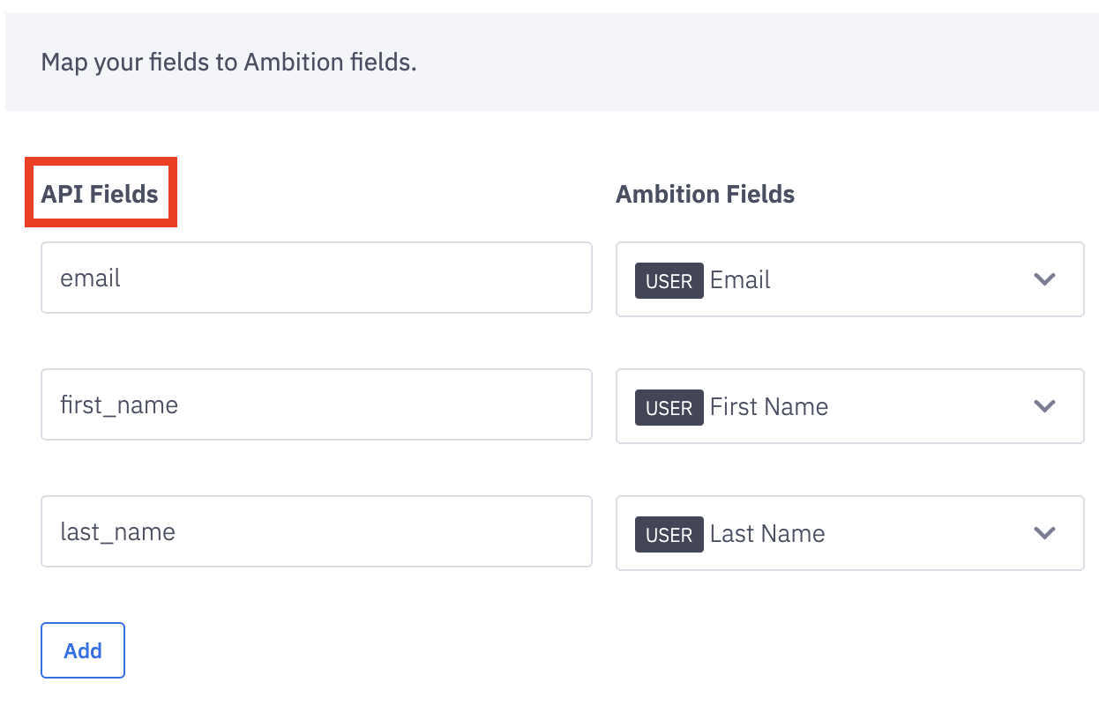Click the chevron arrow beside Email

1044,279
